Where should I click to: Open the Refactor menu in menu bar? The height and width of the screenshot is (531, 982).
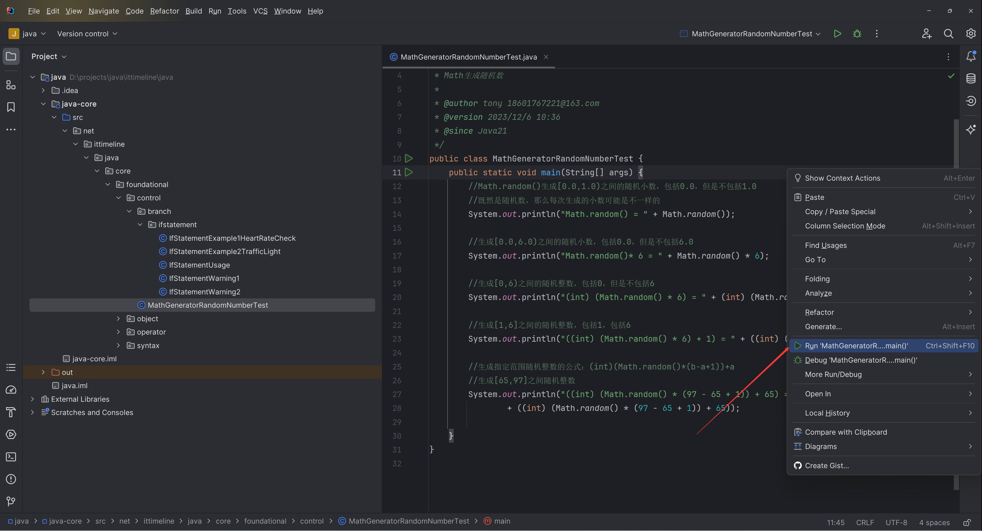164,11
